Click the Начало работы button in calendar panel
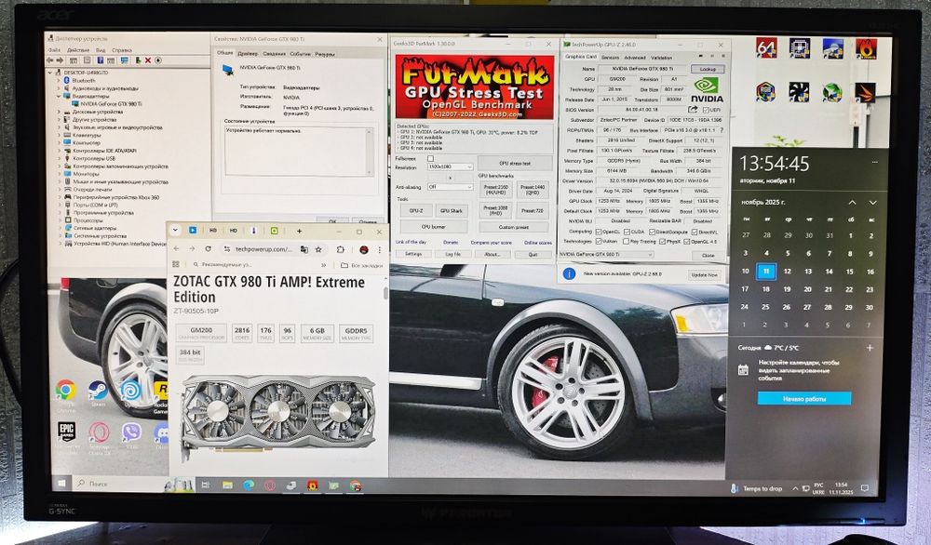The image size is (931, 545). 804,399
